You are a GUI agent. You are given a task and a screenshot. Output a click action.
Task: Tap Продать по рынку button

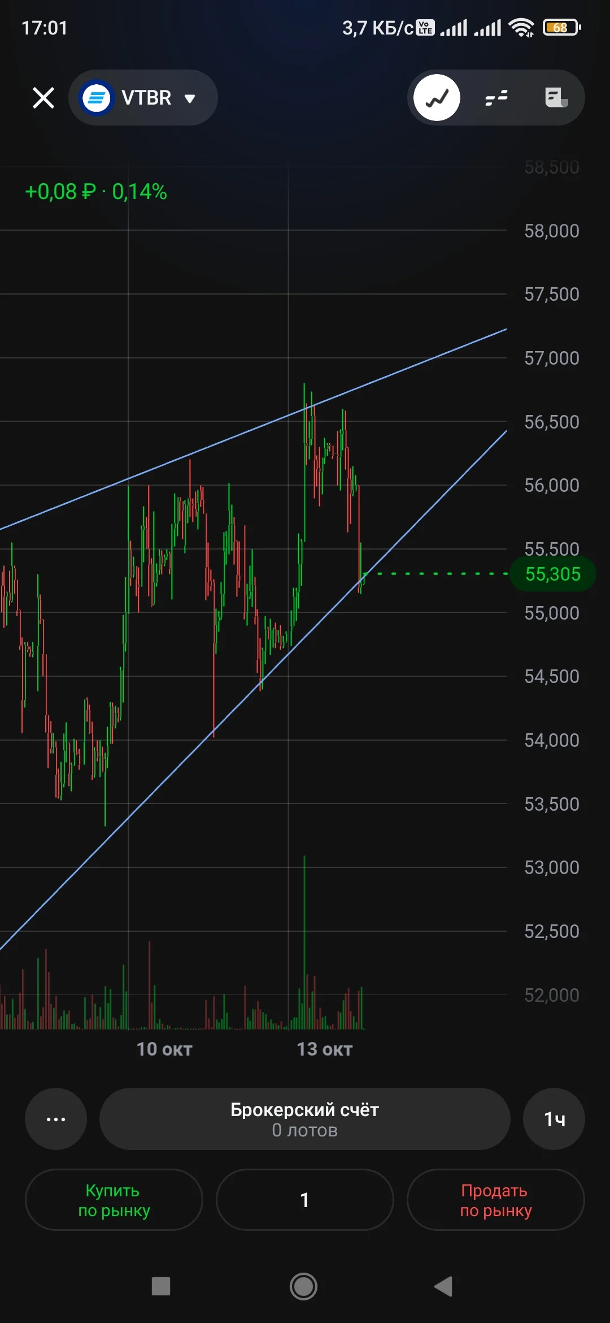pos(496,1200)
